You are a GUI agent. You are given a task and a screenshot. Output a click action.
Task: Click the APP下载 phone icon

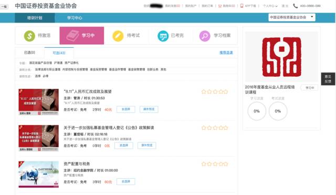click(241, 6)
